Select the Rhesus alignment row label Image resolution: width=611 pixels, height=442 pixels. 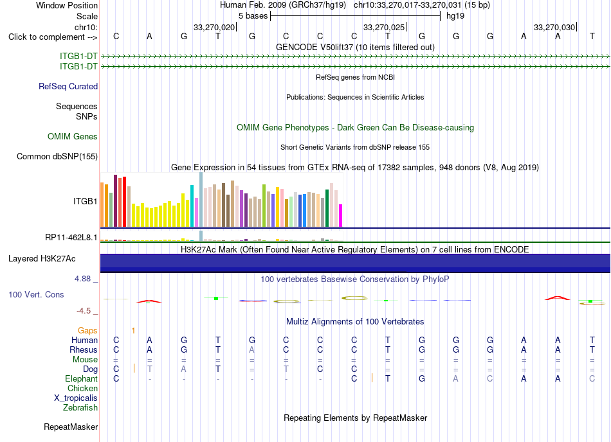coord(84,349)
